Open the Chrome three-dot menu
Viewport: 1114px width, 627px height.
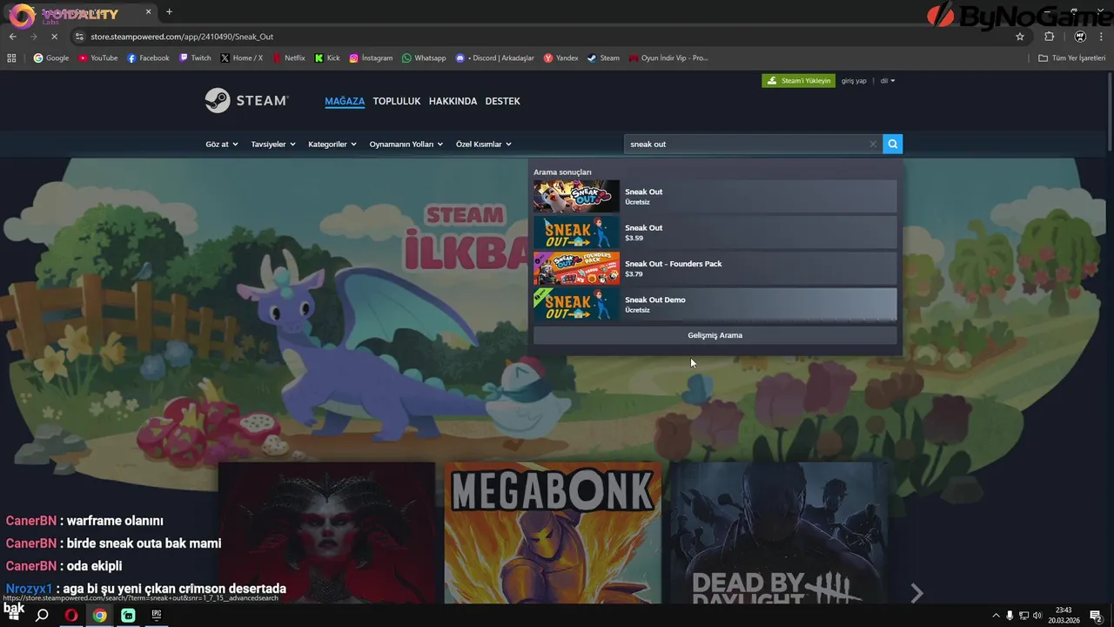click(1101, 37)
